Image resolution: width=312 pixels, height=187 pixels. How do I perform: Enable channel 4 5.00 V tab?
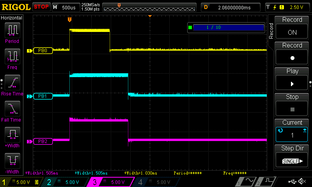(157, 182)
